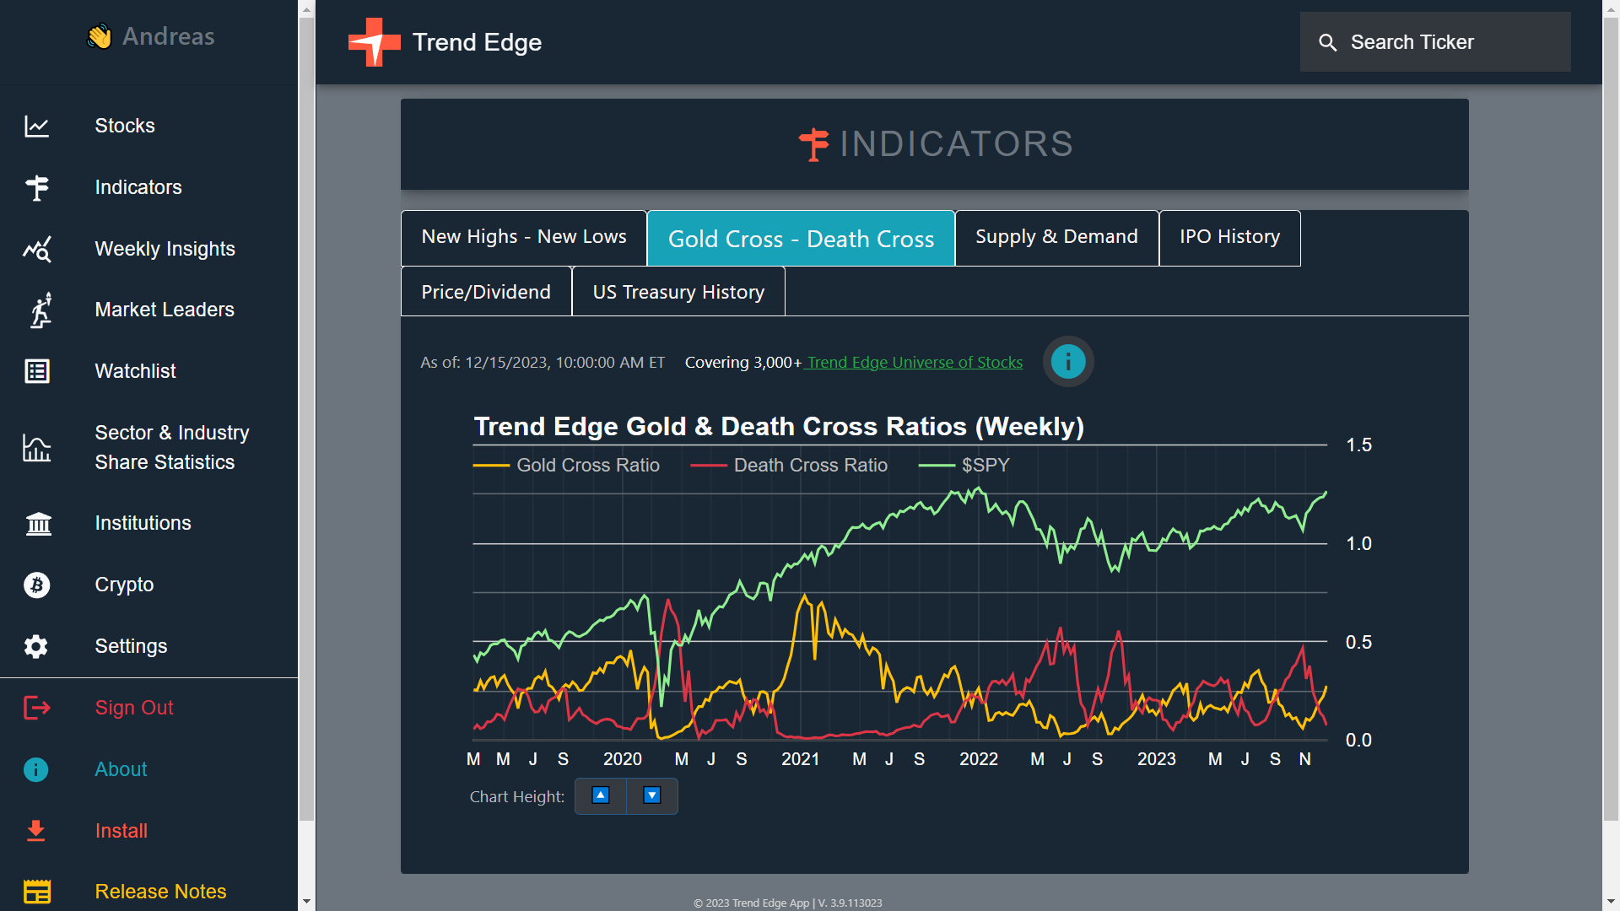This screenshot has width=1620, height=911.
Task: Switch to the New Highs - New Lows tab
Action: click(523, 237)
